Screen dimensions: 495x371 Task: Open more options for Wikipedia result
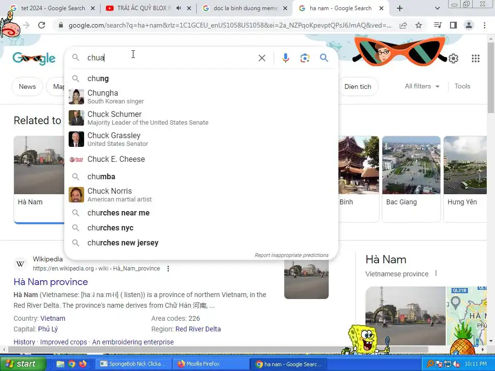[168, 269]
